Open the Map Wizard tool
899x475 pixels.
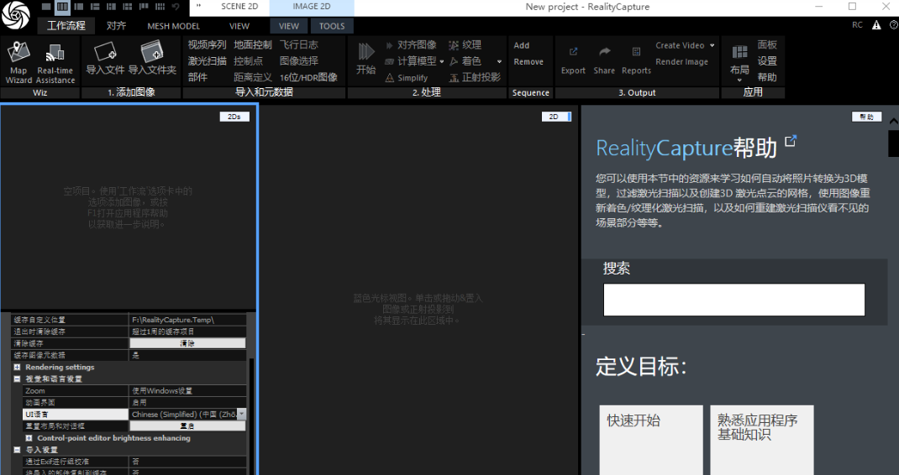pyautogui.click(x=18, y=62)
